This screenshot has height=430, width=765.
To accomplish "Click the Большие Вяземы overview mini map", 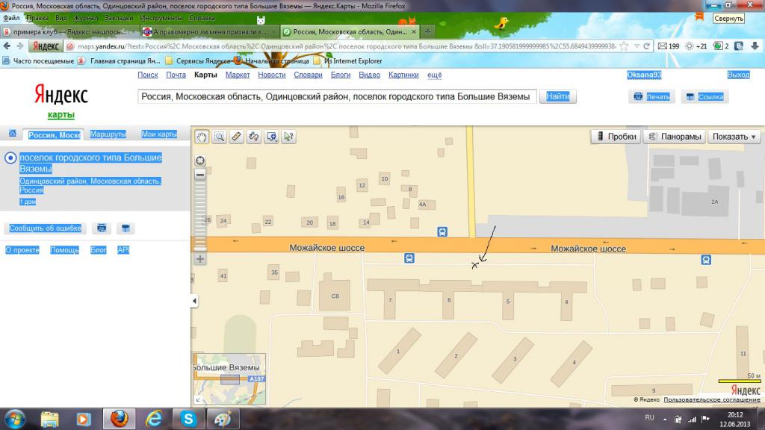I will 229,380.
